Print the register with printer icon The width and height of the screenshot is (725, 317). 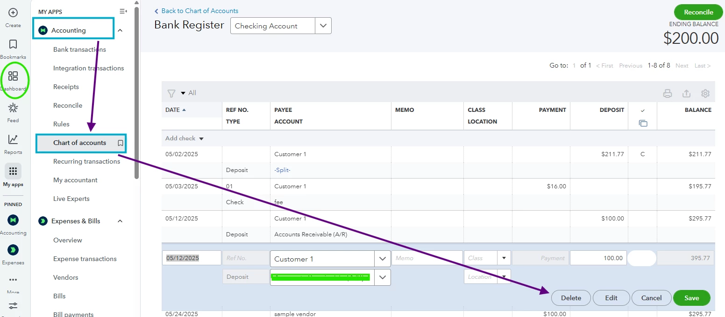point(668,94)
